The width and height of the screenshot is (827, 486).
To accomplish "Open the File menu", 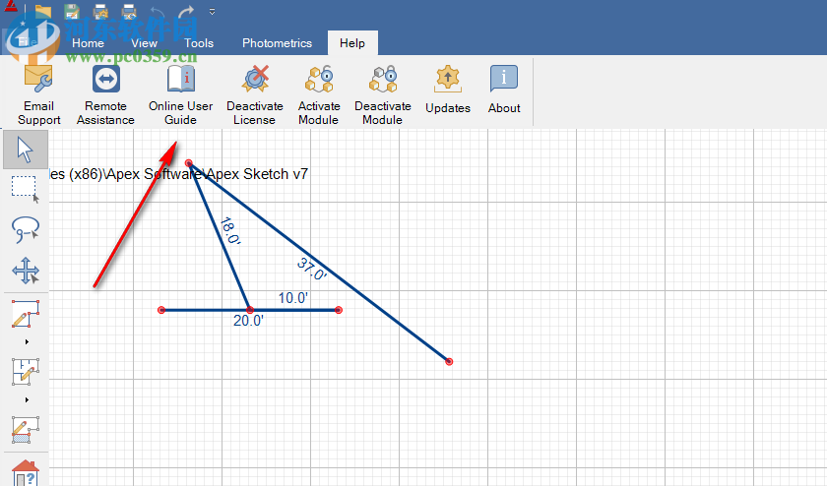I will pyautogui.click(x=28, y=41).
